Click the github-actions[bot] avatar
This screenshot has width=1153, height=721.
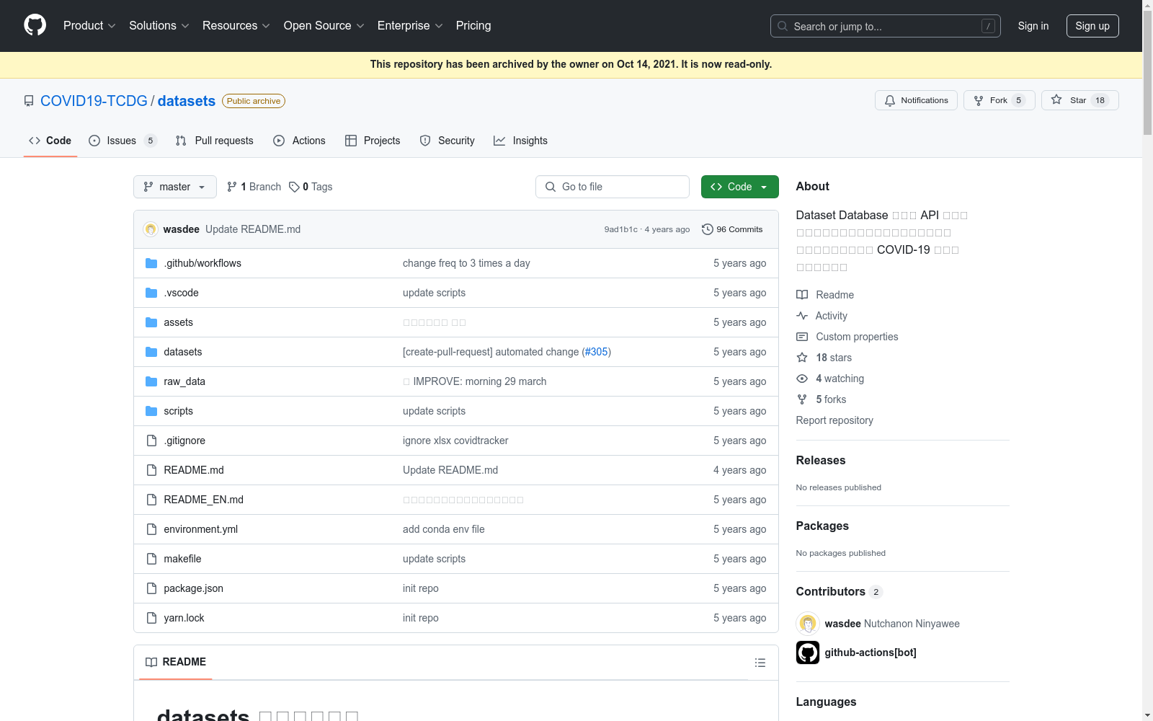click(x=808, y=653)
